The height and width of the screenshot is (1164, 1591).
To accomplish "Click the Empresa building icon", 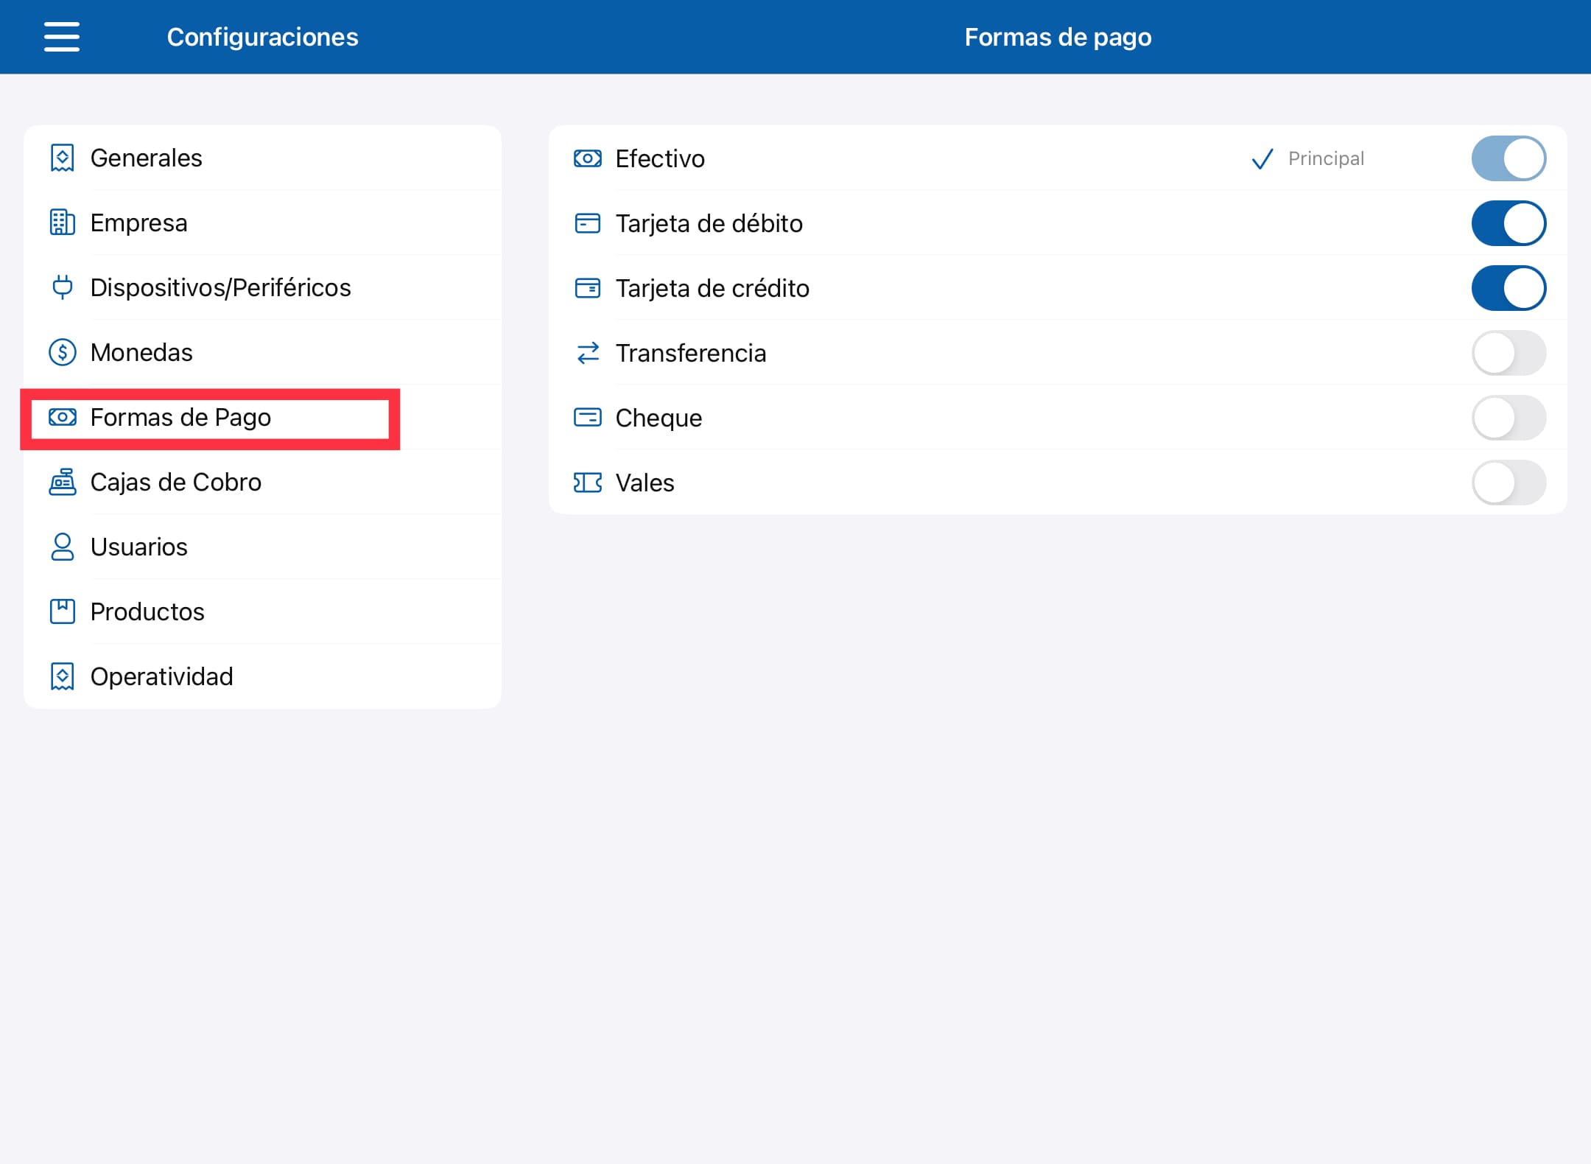I will point(63,222).
